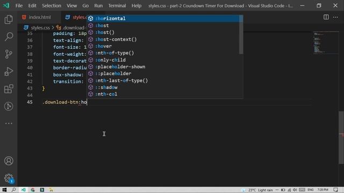
Task: Click the ENG language indicator
Action: [x=311, y=190]
